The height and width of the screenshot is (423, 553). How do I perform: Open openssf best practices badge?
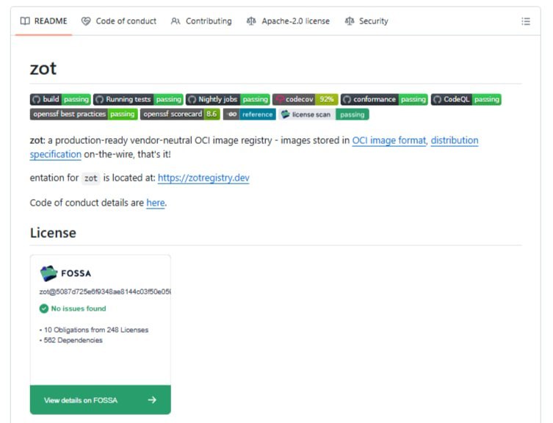click(x=84, y=115)
